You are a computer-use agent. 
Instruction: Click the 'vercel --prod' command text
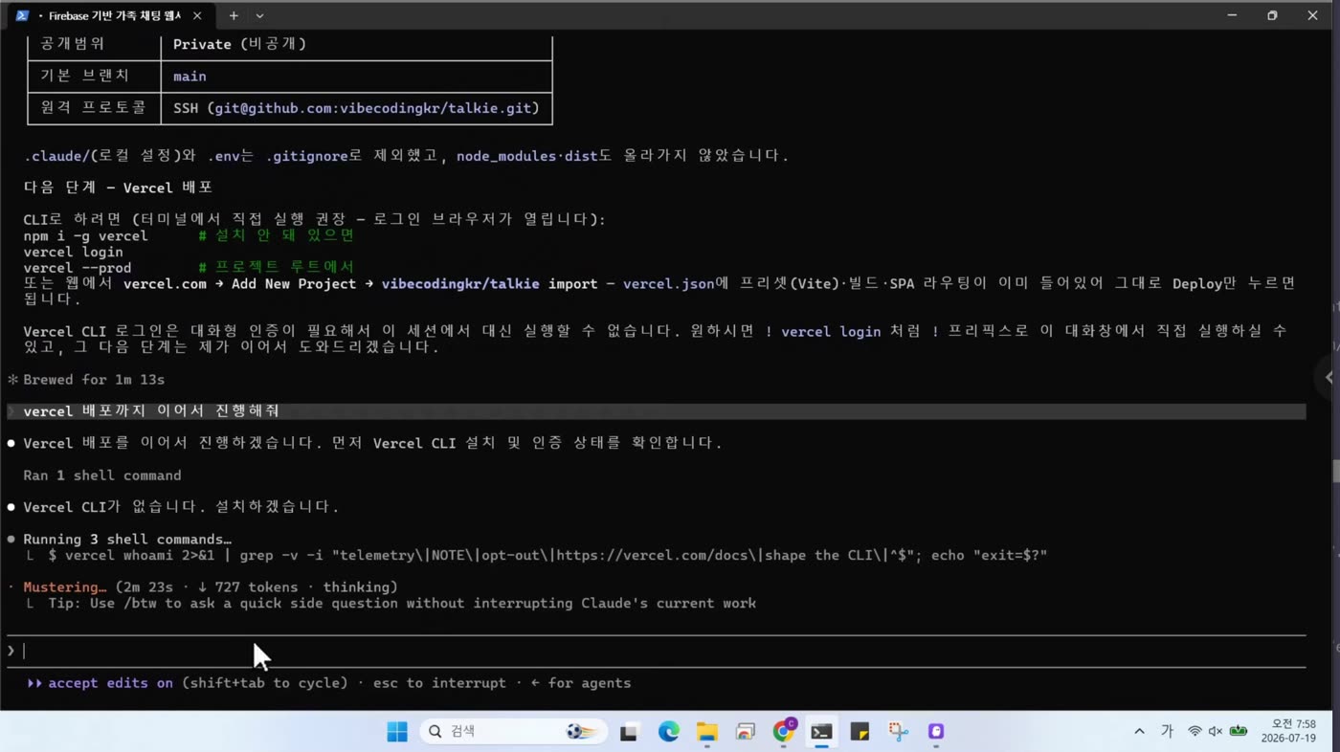pos(78,268)
